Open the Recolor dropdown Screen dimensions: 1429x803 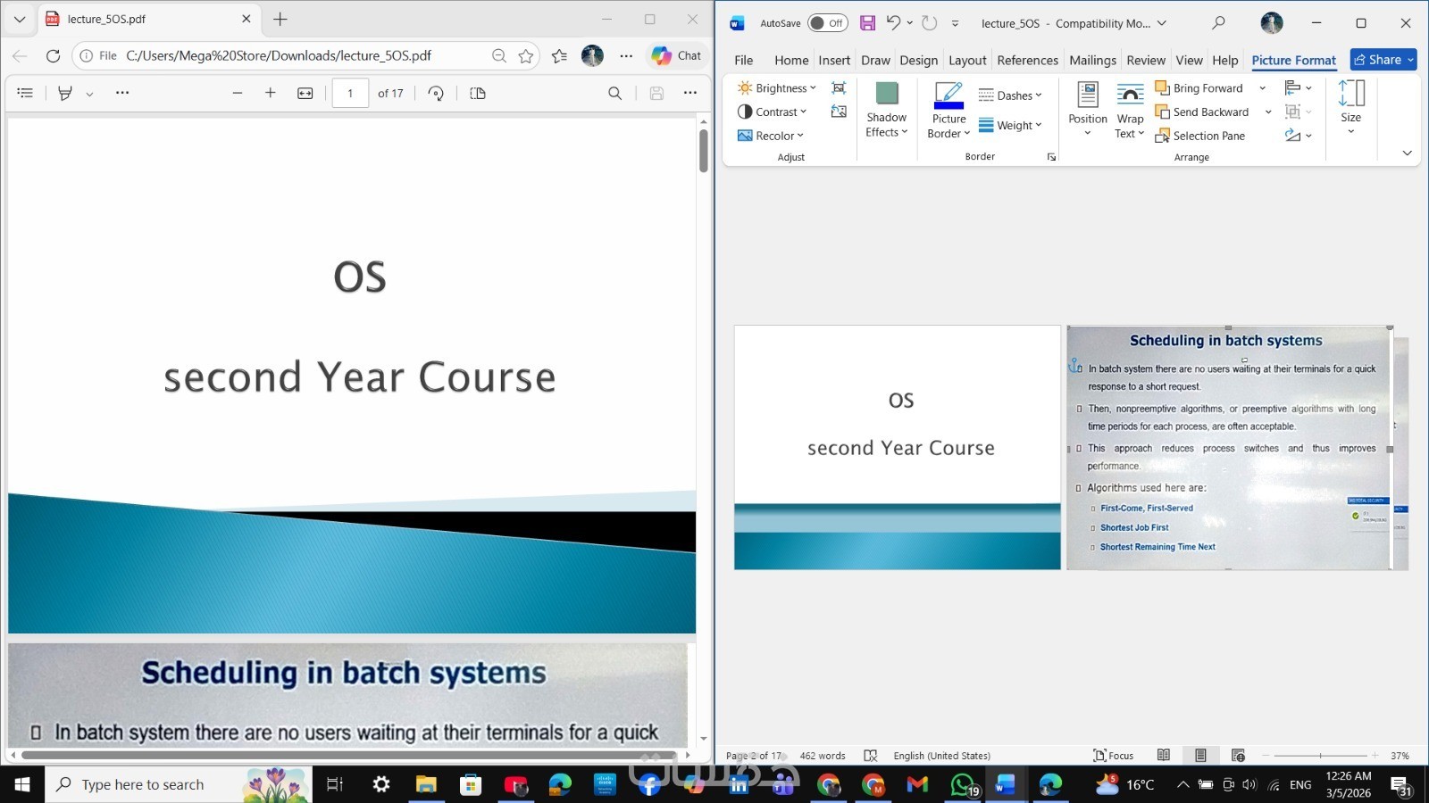771,136
